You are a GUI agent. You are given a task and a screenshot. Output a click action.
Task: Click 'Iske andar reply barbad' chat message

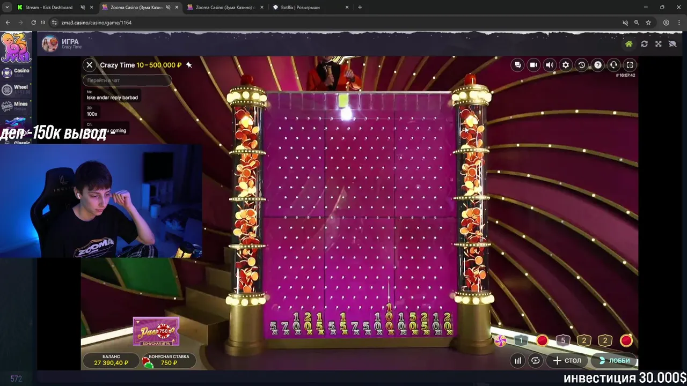pos(112,98)
